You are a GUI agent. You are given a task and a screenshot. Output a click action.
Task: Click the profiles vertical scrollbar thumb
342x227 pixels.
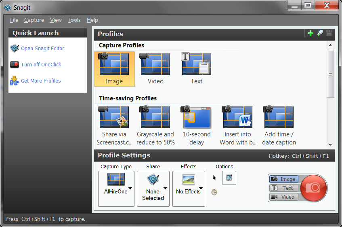pyautogui.click(x=330, y=74)
